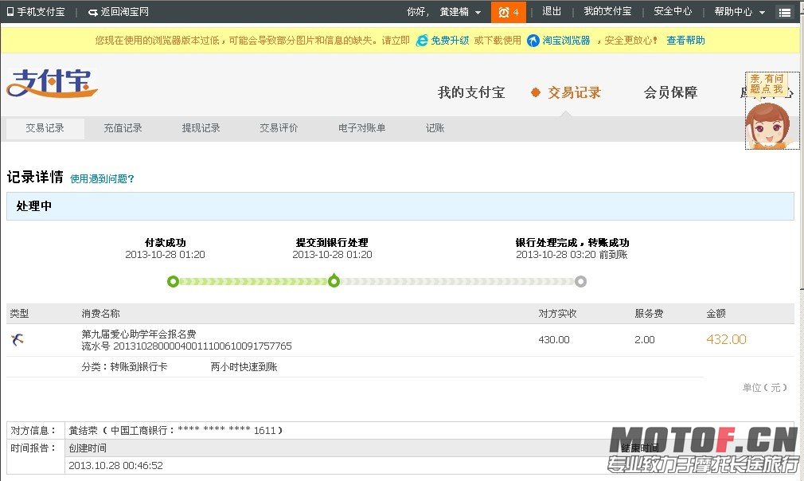Switch to the 提现记录 tab
The image size is (804, 481).
(x=201, y=128)
